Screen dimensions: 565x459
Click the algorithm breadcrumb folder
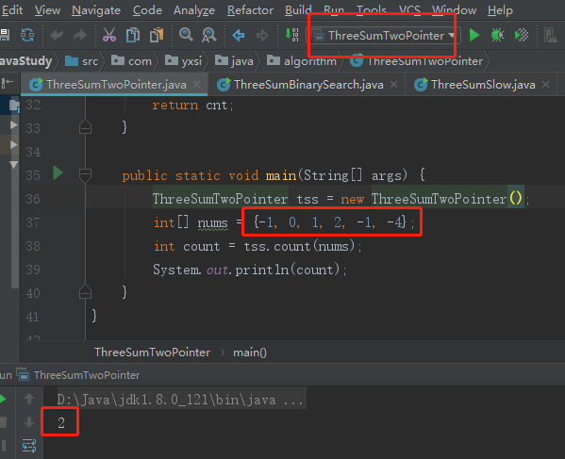tap(302, 61)
